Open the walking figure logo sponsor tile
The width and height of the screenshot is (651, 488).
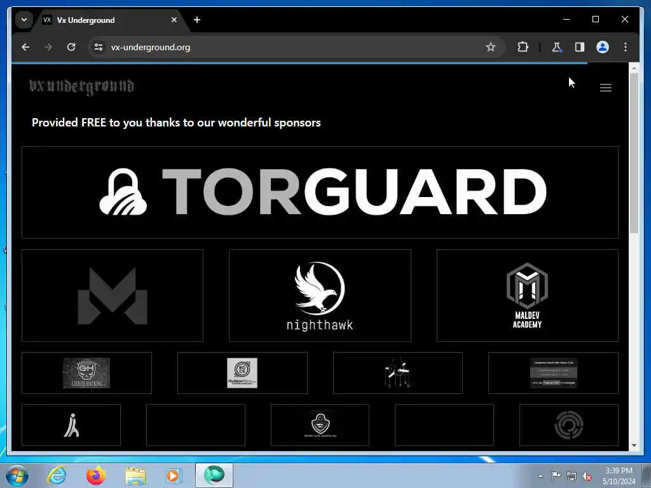(x=71, y=425)
